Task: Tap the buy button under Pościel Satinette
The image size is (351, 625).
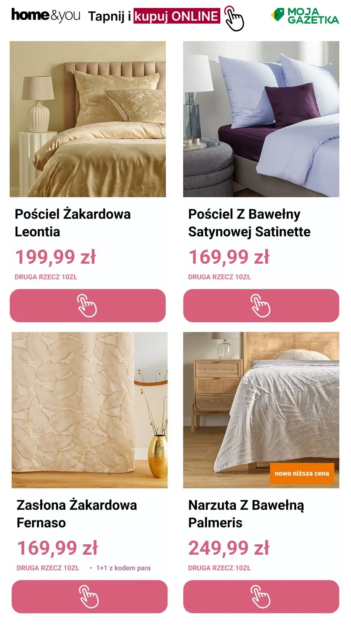Action: coord(261,306)
